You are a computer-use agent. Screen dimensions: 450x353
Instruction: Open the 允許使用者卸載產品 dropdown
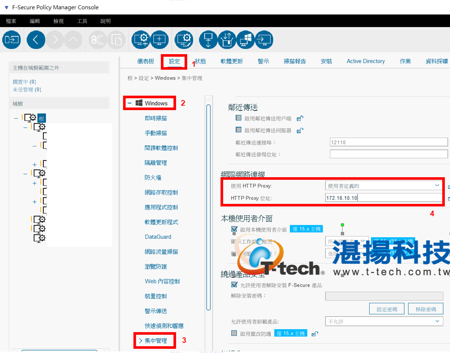384,322
